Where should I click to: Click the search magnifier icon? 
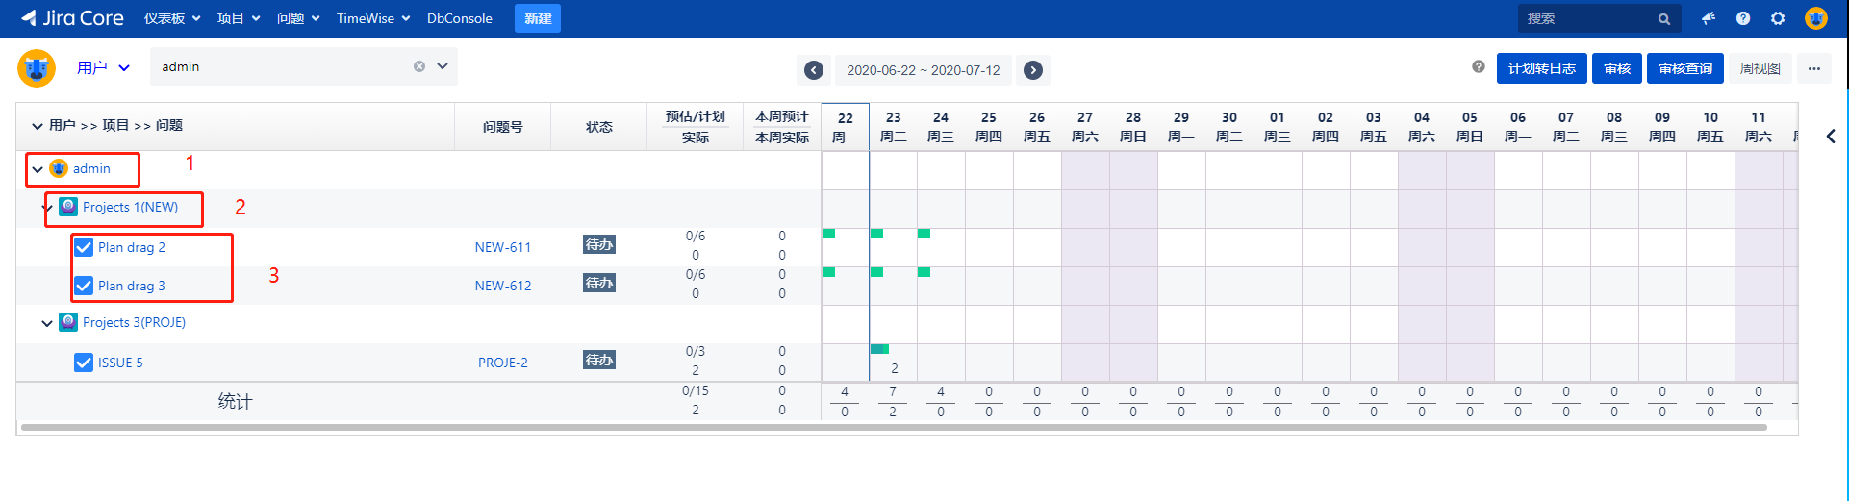[1663, 19]
